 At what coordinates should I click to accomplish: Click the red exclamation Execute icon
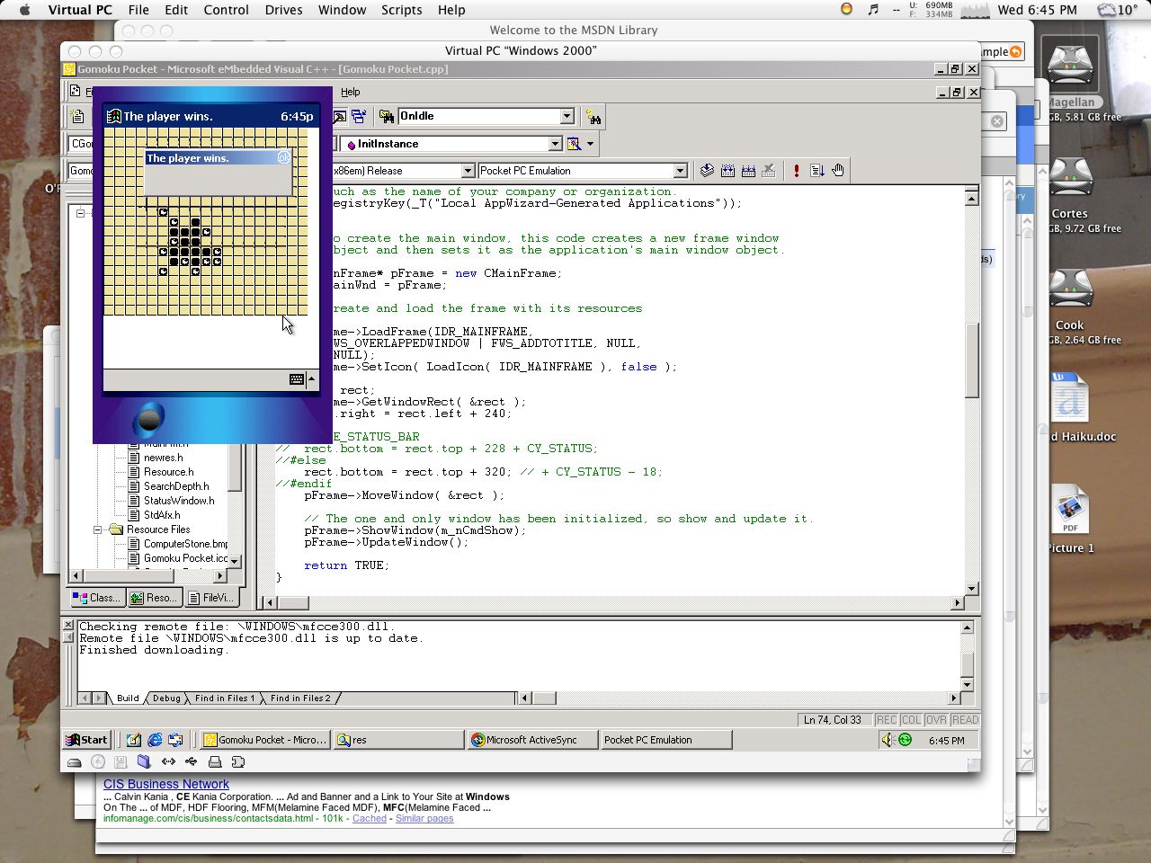[x=796, y=171]
